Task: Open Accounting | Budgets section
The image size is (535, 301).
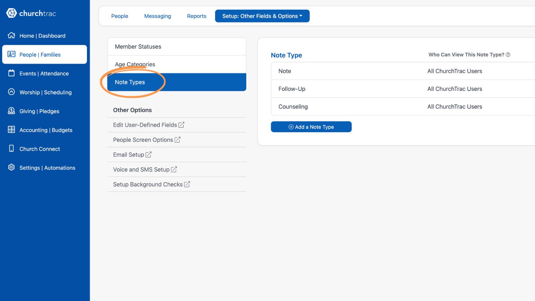Action: coord(44,130)
